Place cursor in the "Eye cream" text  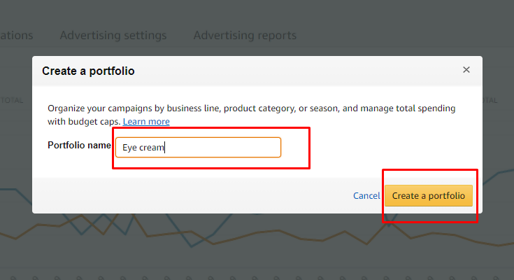(143, 148)
